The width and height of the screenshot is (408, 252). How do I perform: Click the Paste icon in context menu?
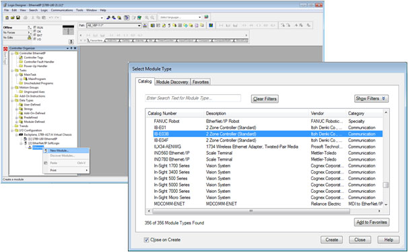(x=46, y=163)
